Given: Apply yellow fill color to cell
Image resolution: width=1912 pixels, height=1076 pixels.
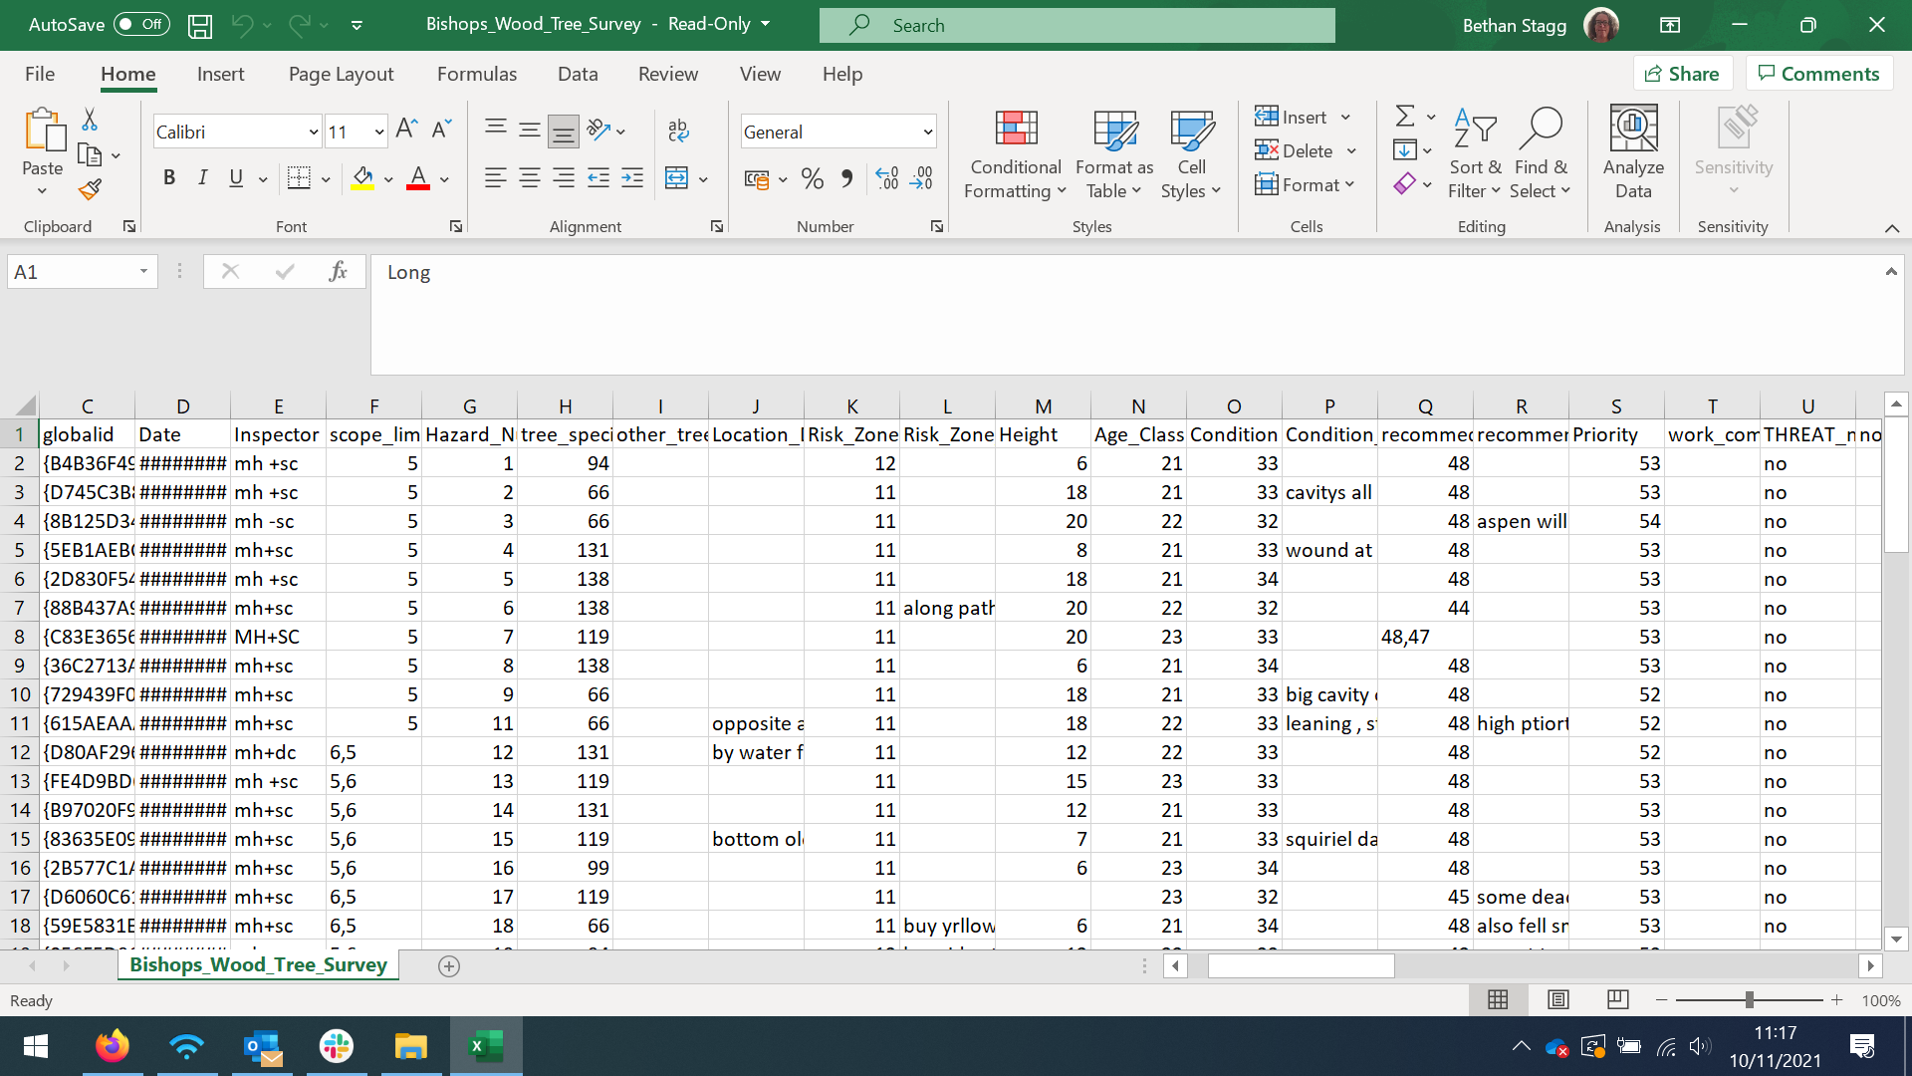Looking at the screenshot, I should click(362, 179).
